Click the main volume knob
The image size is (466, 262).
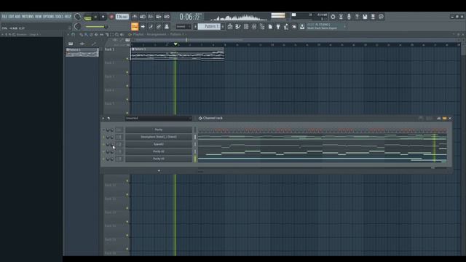point(78,17)
